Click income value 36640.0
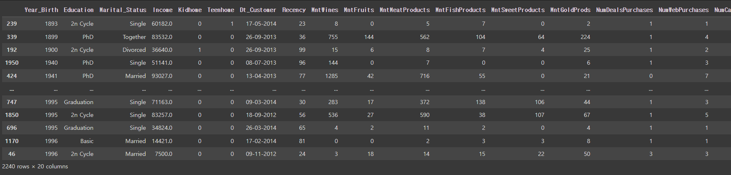The height and width of the screenshot is (175, 731). click(162, 50)
